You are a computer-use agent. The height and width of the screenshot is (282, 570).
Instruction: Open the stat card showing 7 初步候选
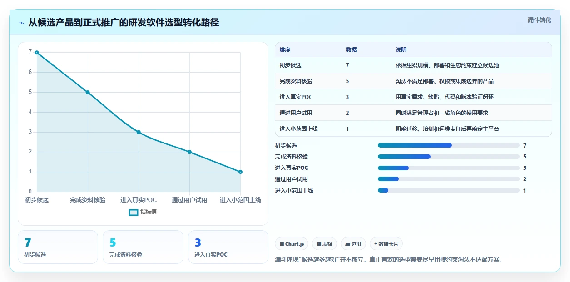pyautogui.click(x=58, y=247)
